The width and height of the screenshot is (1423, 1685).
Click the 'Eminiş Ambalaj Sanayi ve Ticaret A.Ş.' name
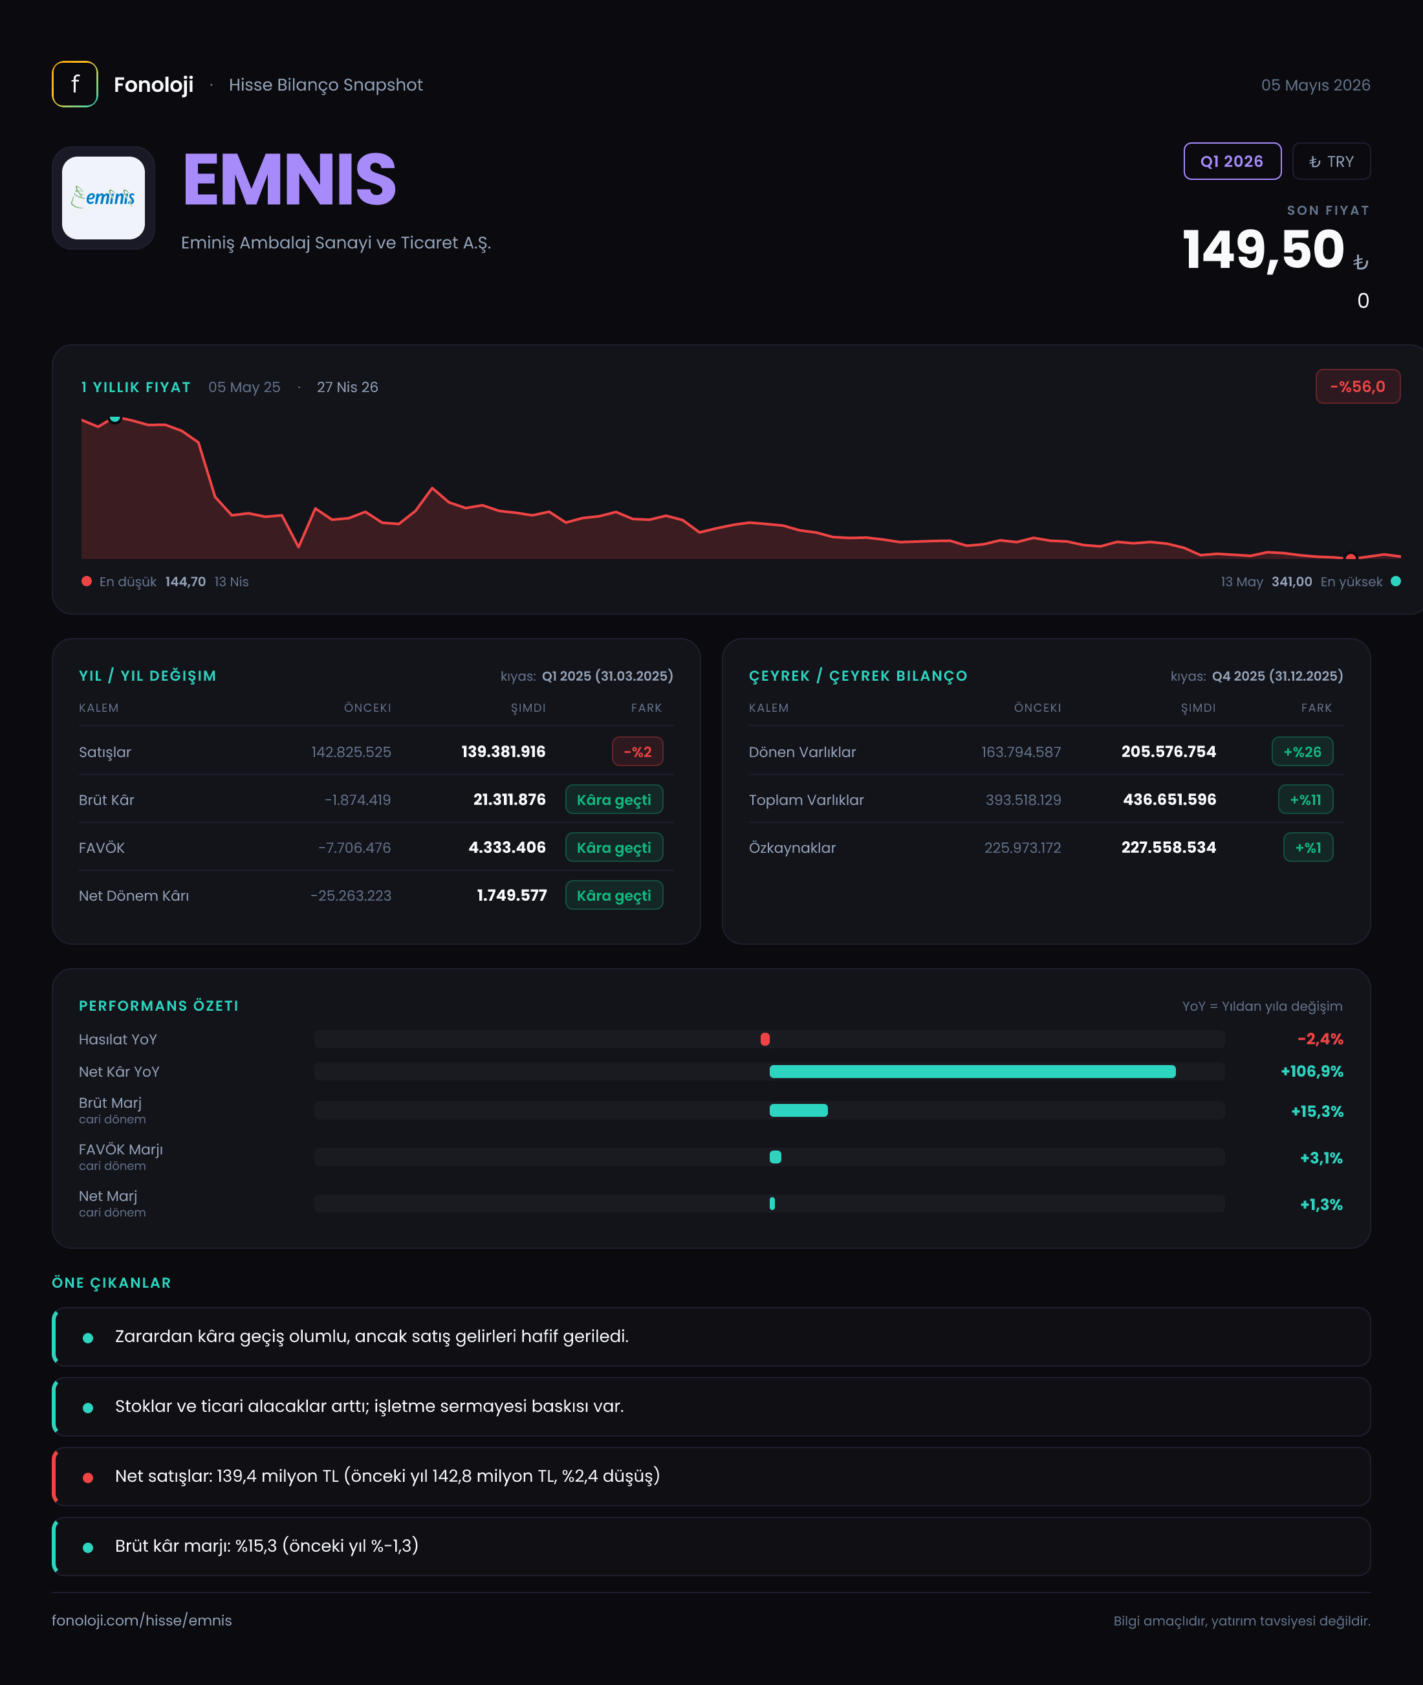point(336,243)
